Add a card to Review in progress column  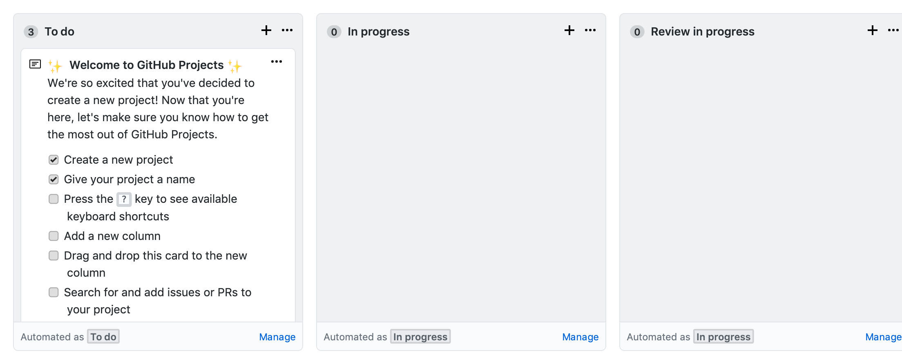[x=873, y=30]
